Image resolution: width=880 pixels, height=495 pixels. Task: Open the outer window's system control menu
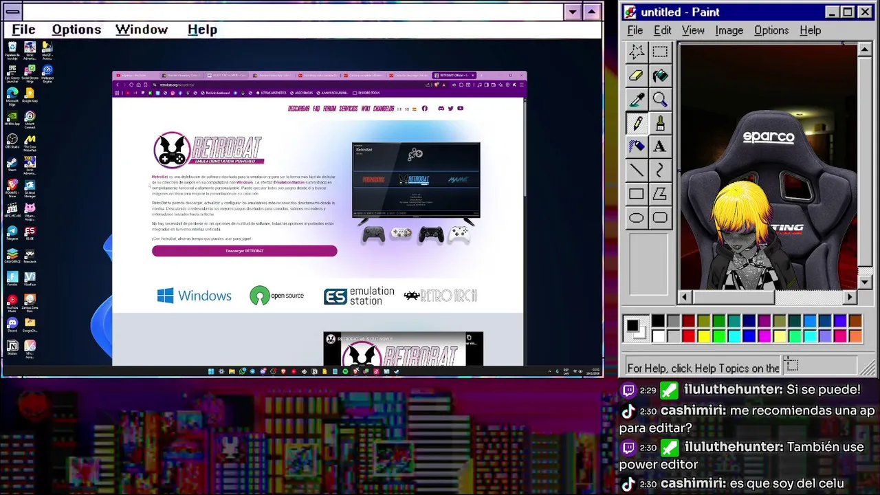point(12,12)
